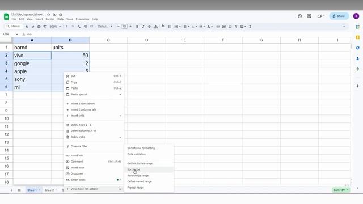Open the all sheets list icon
Viewport: 363px width, 204px height.
[x=19, y=190]
